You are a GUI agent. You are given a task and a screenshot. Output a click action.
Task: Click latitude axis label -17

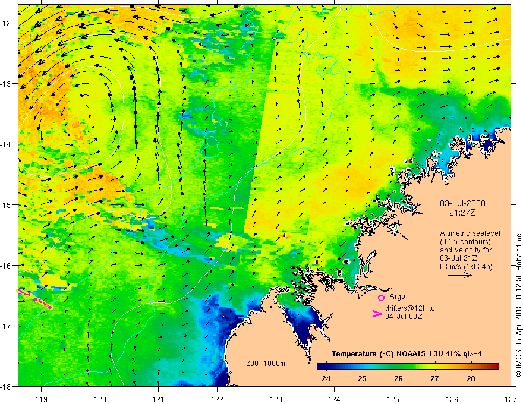click(x=7, y=326)
